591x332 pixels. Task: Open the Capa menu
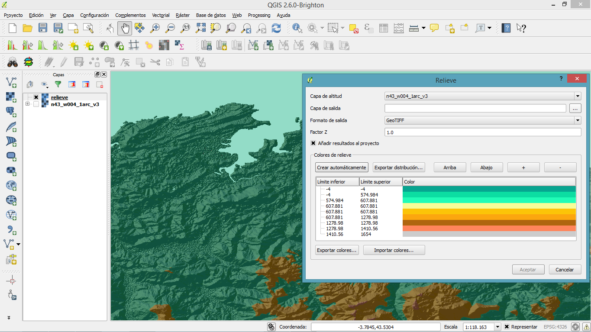(x=68, y=15)
